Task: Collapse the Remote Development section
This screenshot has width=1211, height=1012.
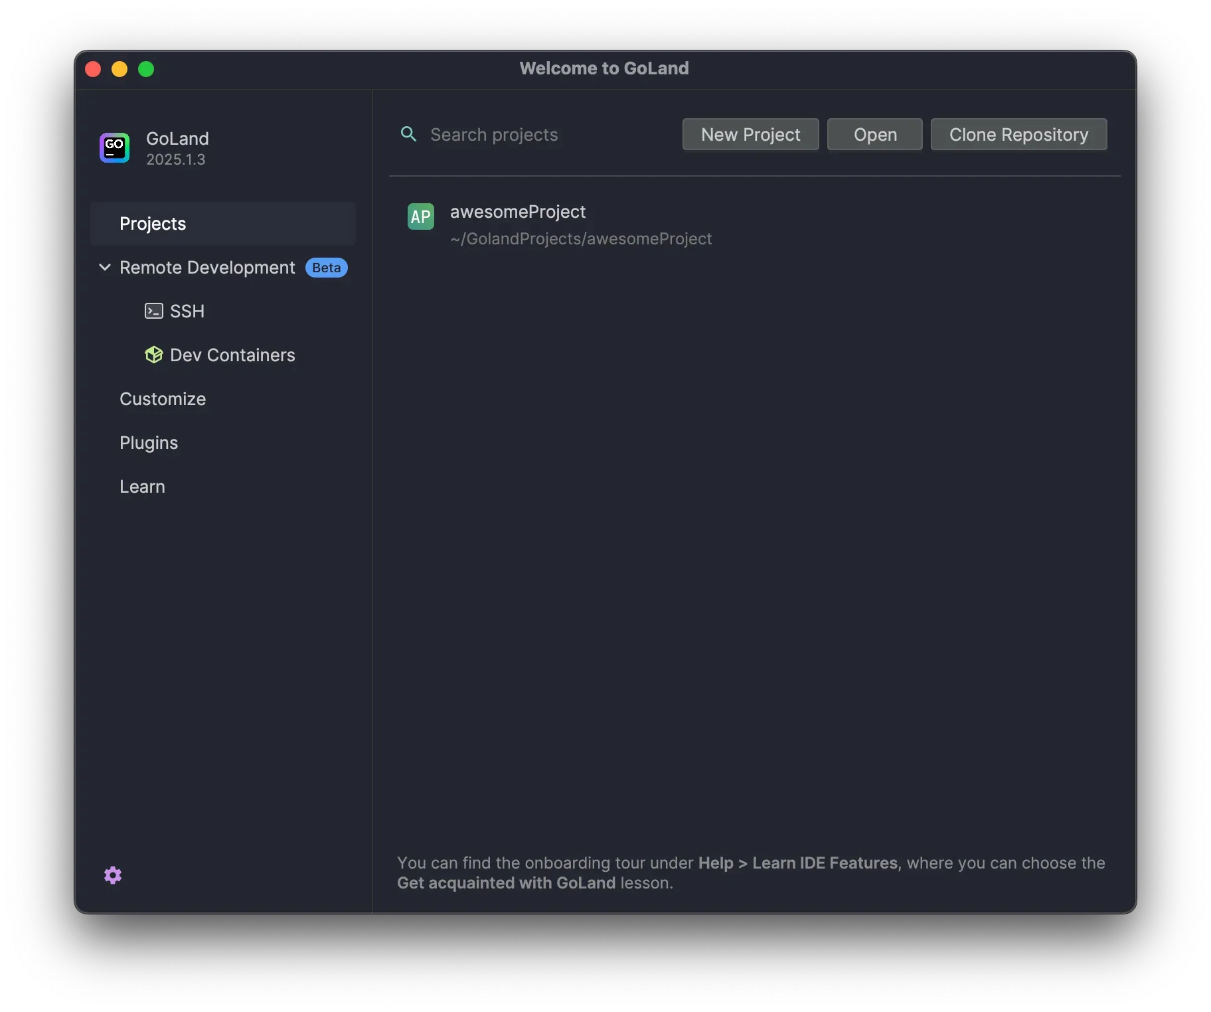Action: click(104, 268)
